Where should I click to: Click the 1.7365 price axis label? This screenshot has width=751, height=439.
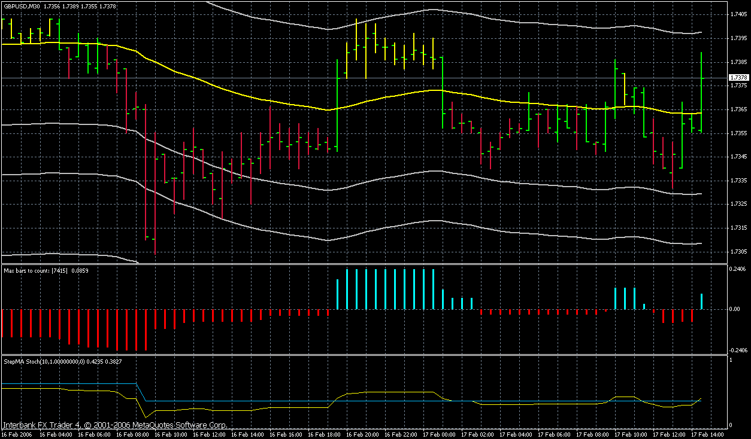738,109
